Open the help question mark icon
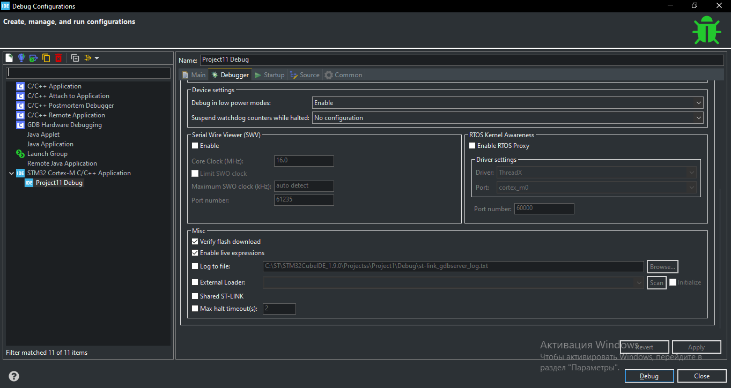This screenshot has width=731, height=388. tap(14, 376)
